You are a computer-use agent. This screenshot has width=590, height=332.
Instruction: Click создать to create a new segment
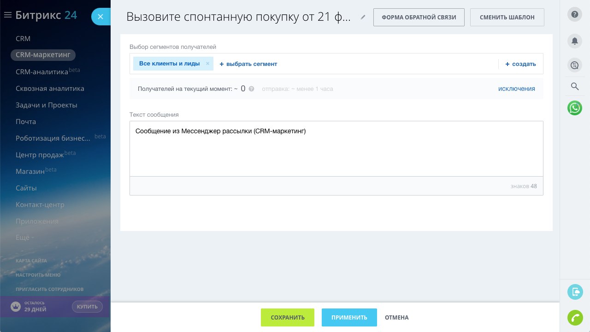pyautogui.click(x=520, y=64)
